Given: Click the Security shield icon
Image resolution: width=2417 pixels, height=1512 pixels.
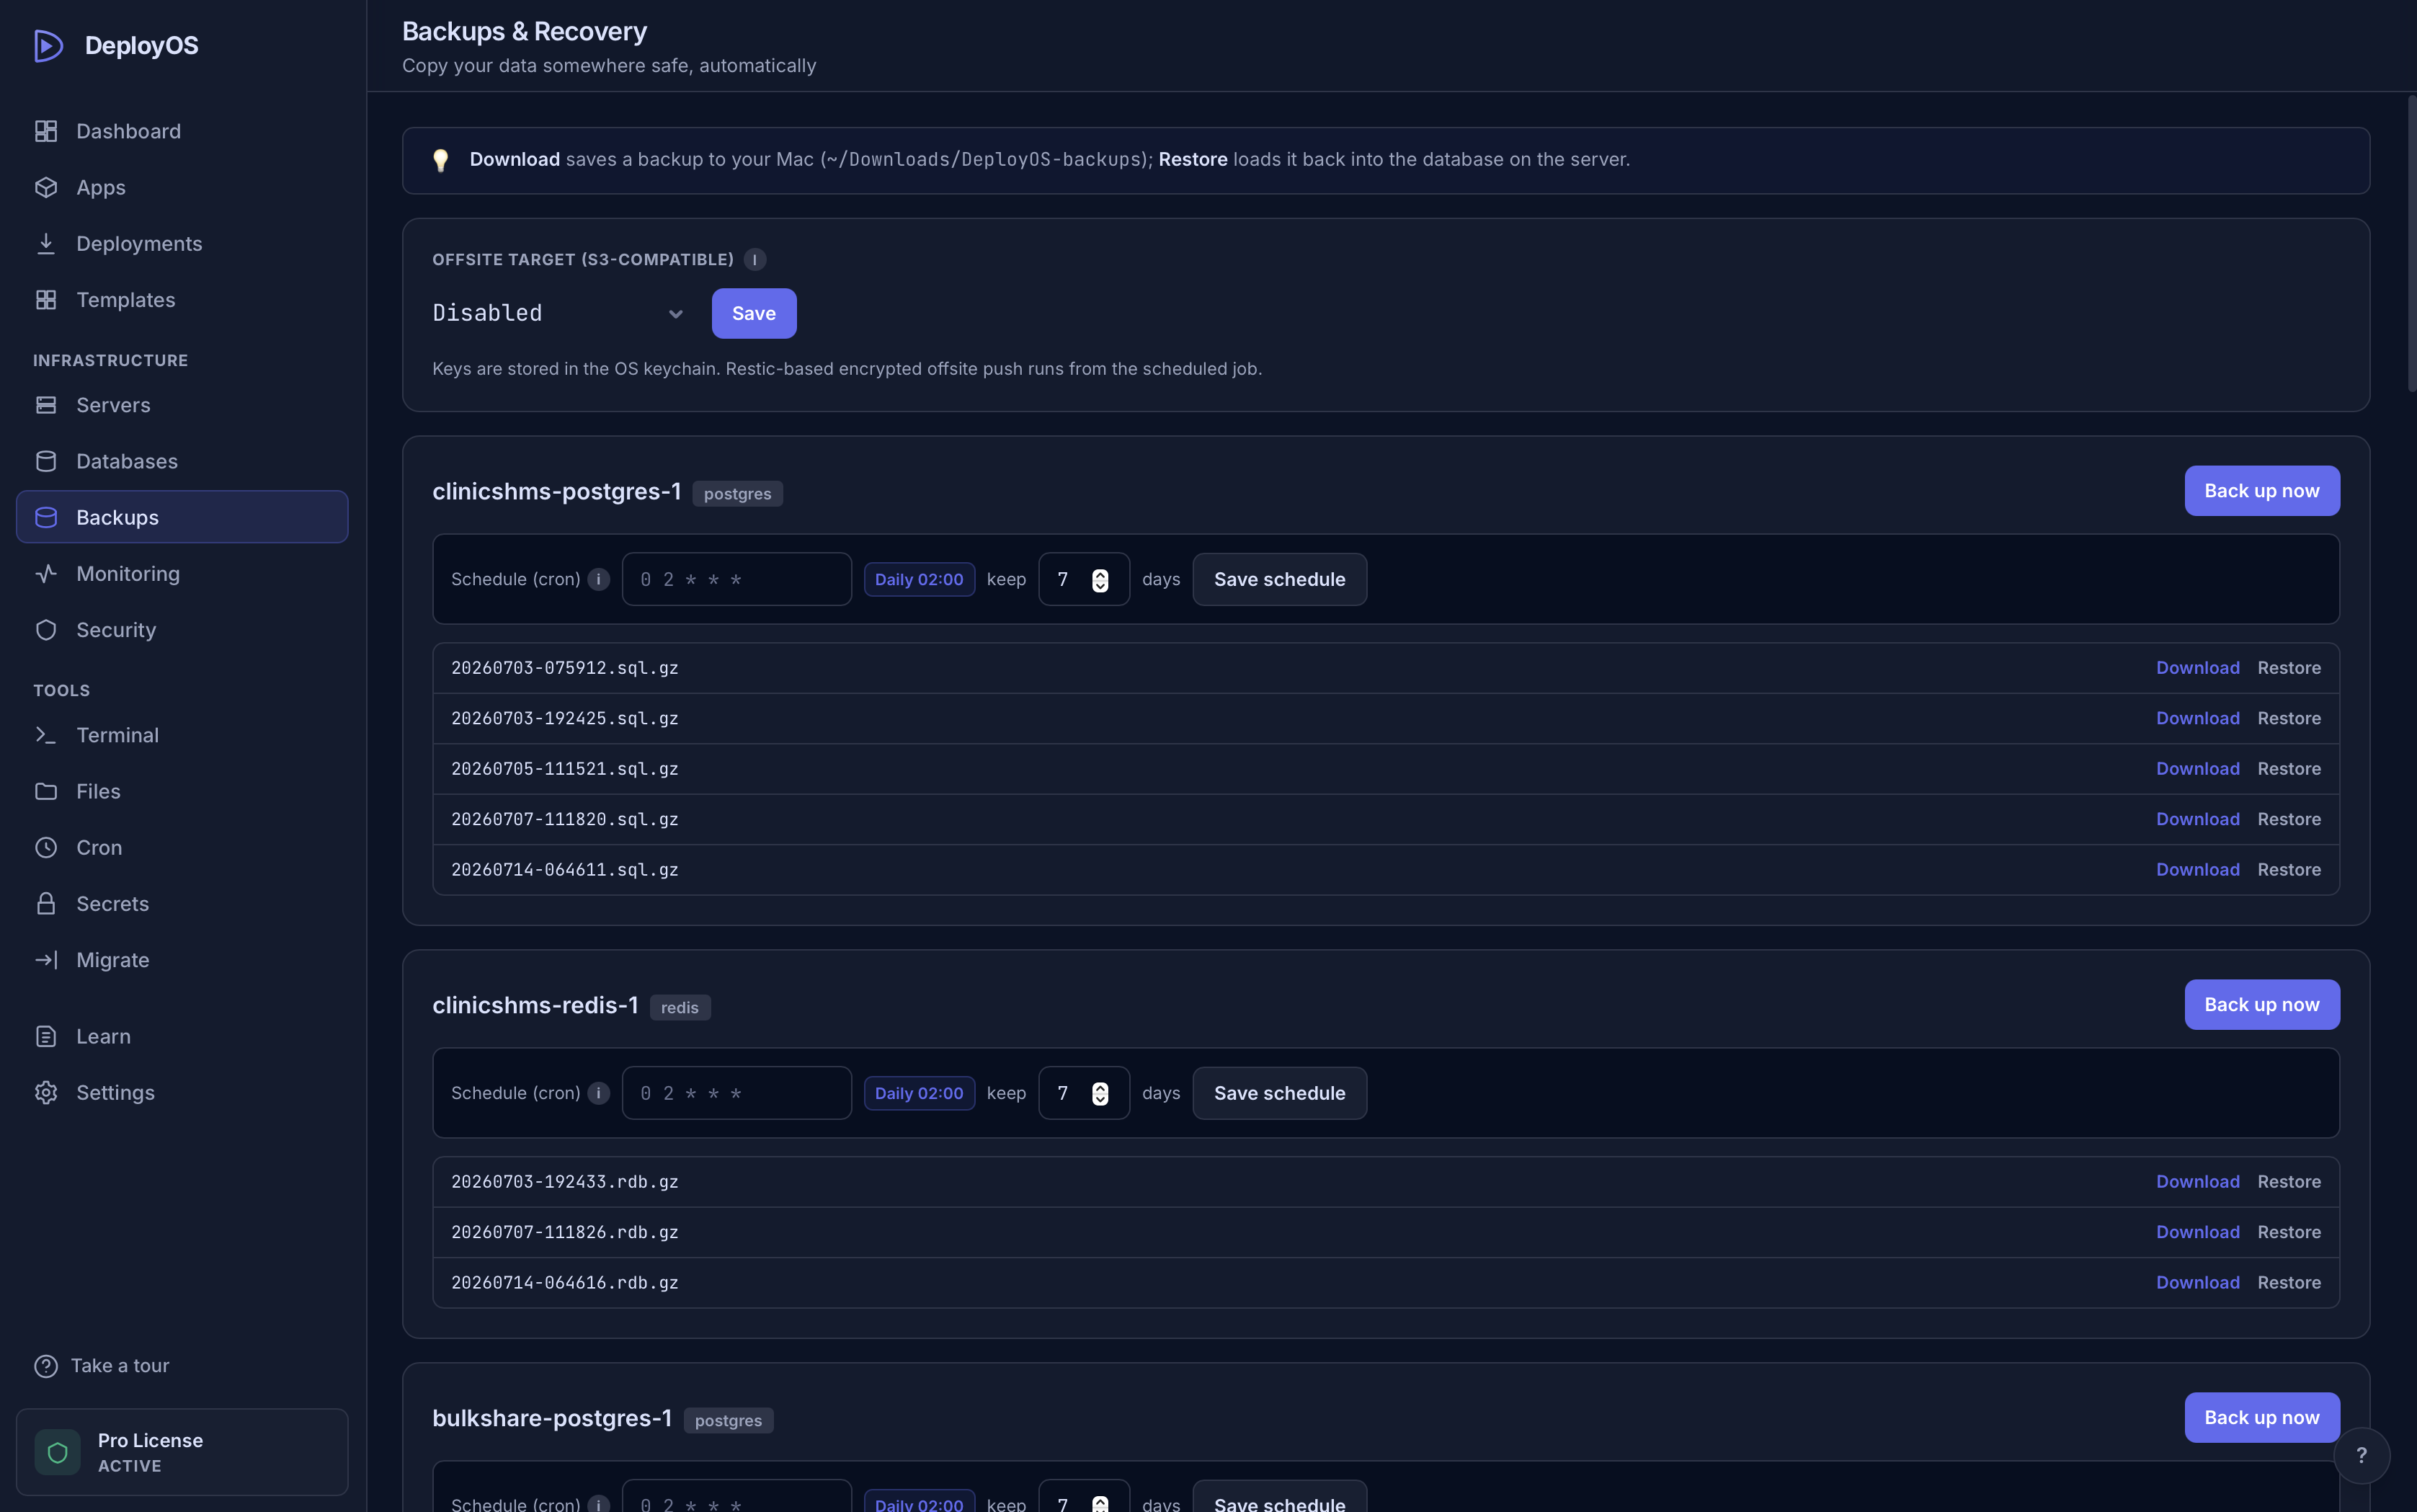Looking at the screenshot, I should point(46,630).
